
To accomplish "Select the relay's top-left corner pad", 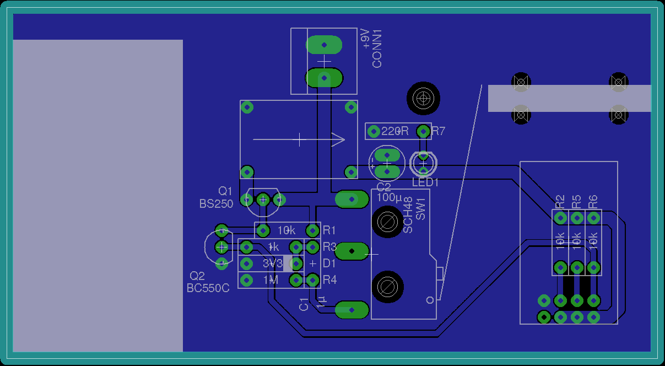I will [247, 106].
